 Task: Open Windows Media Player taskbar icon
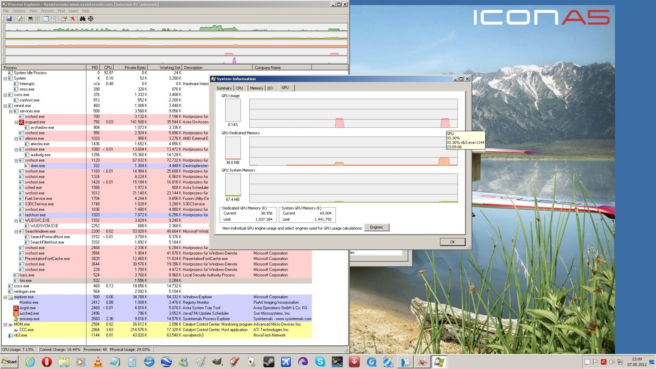(81, 362)
